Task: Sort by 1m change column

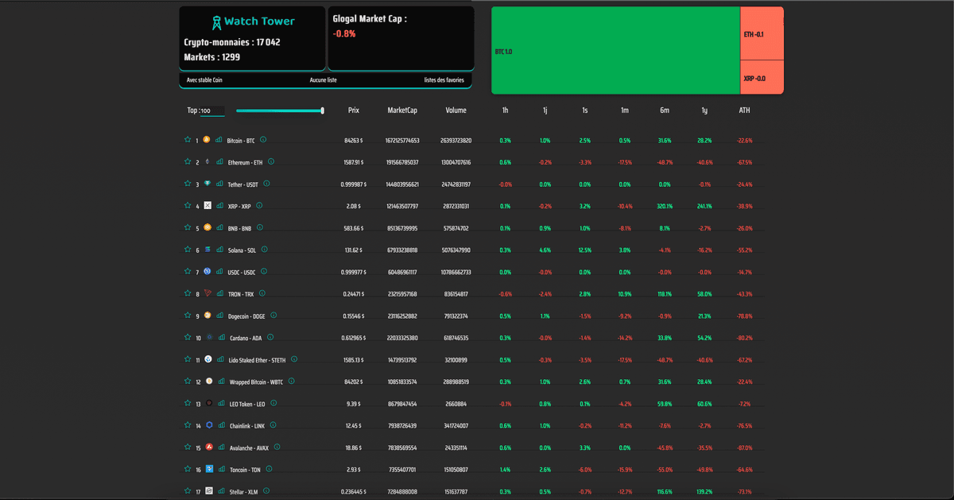Action: [624, 110]
